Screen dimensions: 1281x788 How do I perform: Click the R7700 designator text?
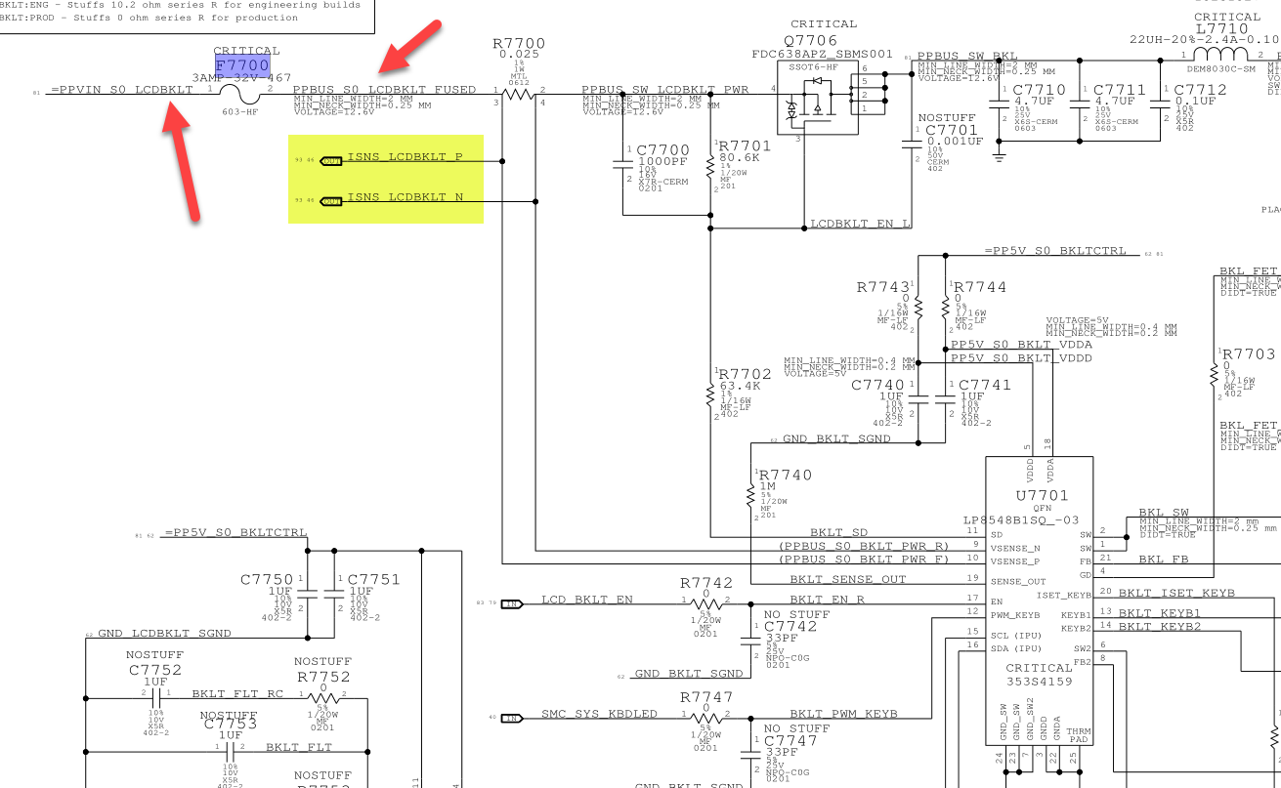(x=519, y=43)
